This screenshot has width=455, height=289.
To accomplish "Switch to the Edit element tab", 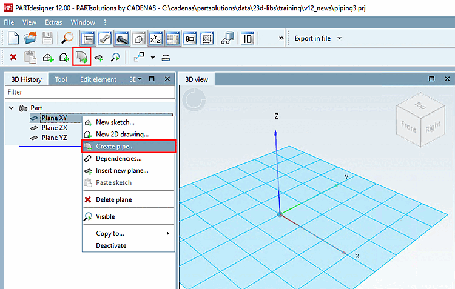I will [98, 79].
